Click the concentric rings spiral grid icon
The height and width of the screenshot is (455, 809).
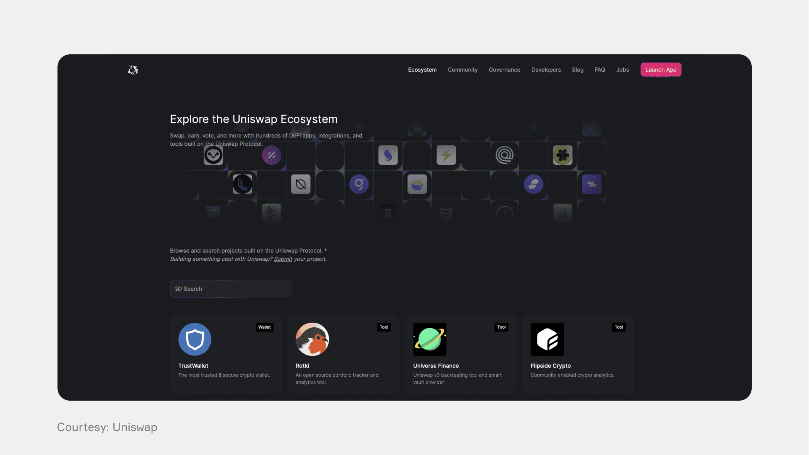pos(504,155)
